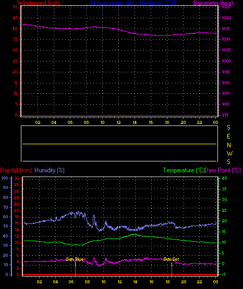This screenshot has width=243, height=289.
Task: Click the 990 value on barometer axis
Action: 226,83
